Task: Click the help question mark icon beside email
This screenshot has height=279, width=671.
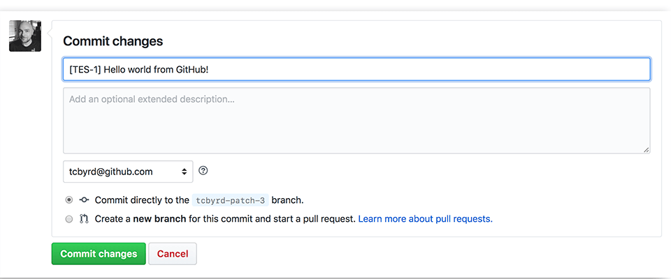Action: [x=203, y=170]
